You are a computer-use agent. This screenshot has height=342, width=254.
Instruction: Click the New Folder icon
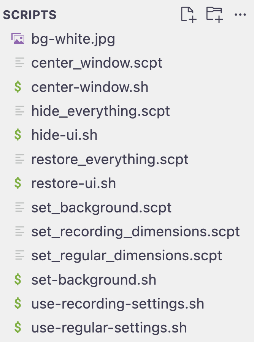214,15
